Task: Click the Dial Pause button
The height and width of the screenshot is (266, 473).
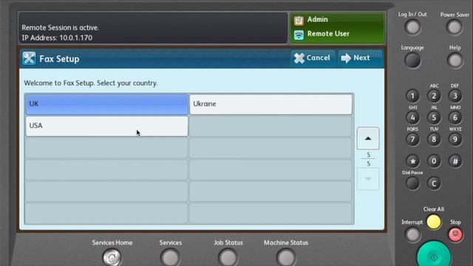Action: (412, 183)
